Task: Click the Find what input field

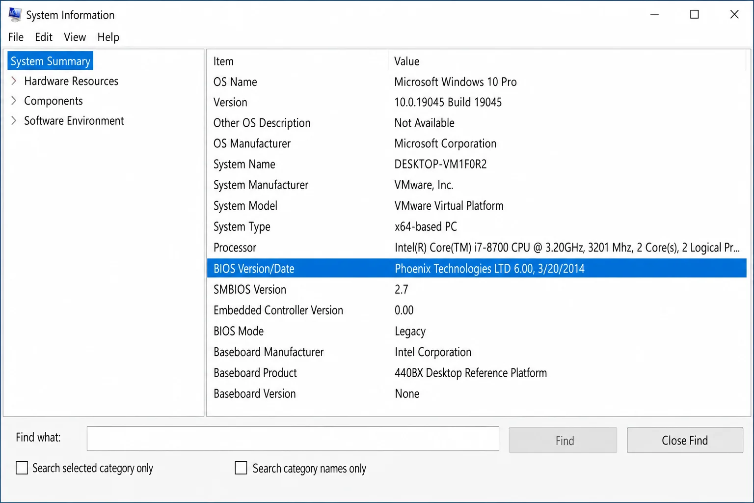Action: [x=293, y=439]
